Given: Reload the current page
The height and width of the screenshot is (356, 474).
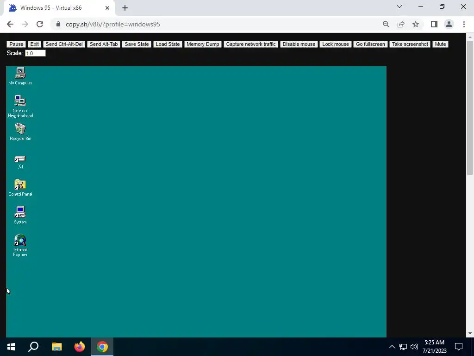Looking at the screenshot, I should pyautogui.click(x=40, y=24).
